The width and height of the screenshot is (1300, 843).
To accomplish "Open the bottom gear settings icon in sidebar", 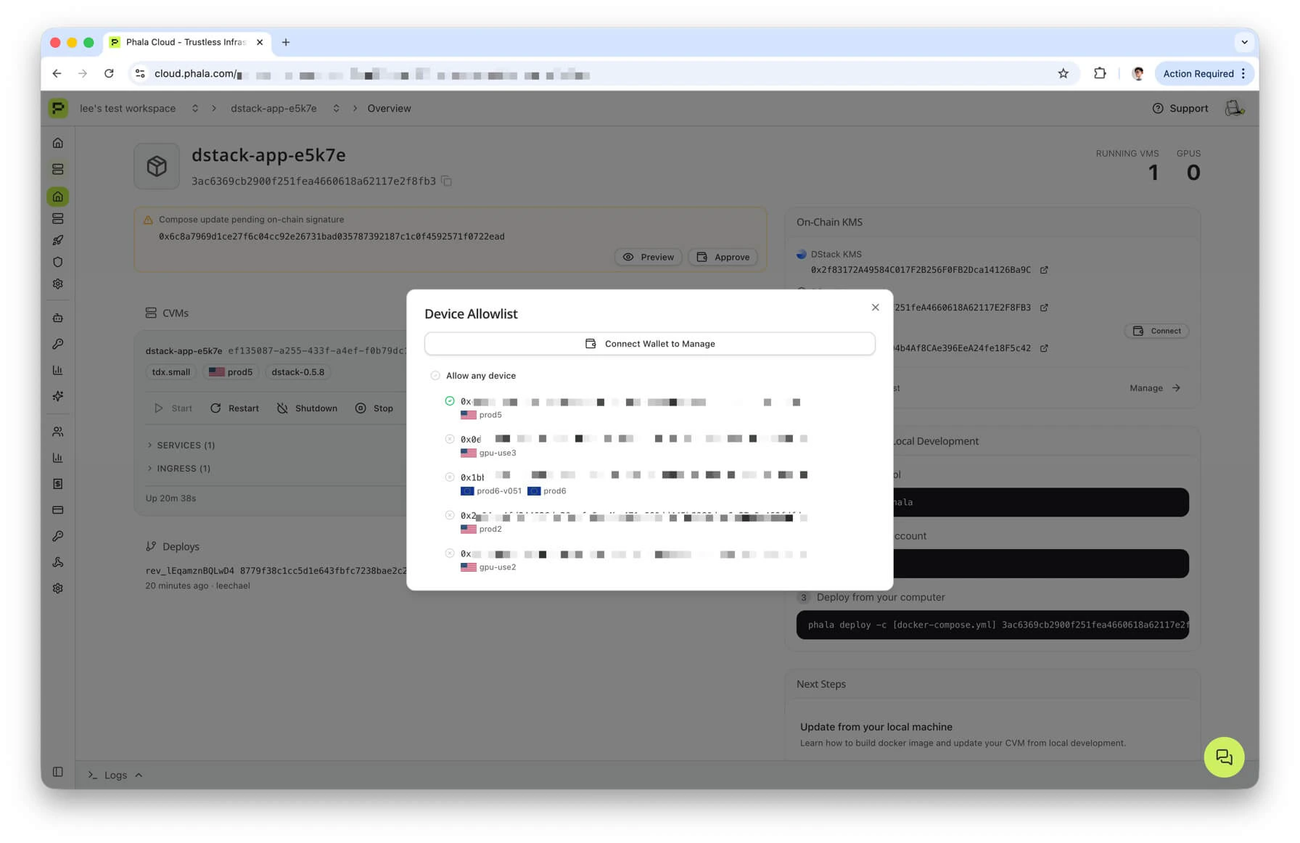I will pos(58,588).
